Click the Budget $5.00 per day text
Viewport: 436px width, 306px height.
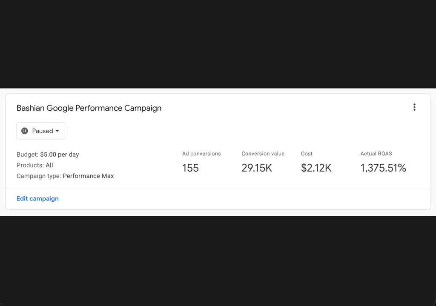48,154
